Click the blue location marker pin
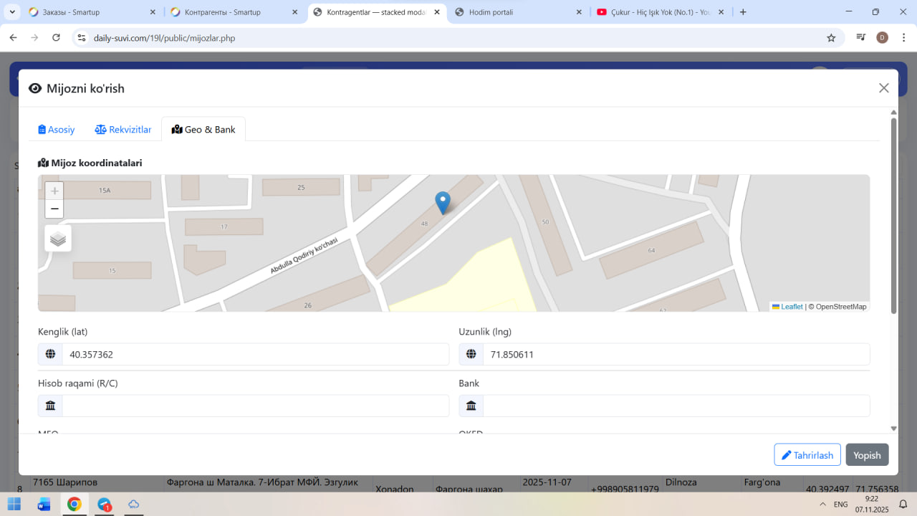917x516 pixels. 443,202
